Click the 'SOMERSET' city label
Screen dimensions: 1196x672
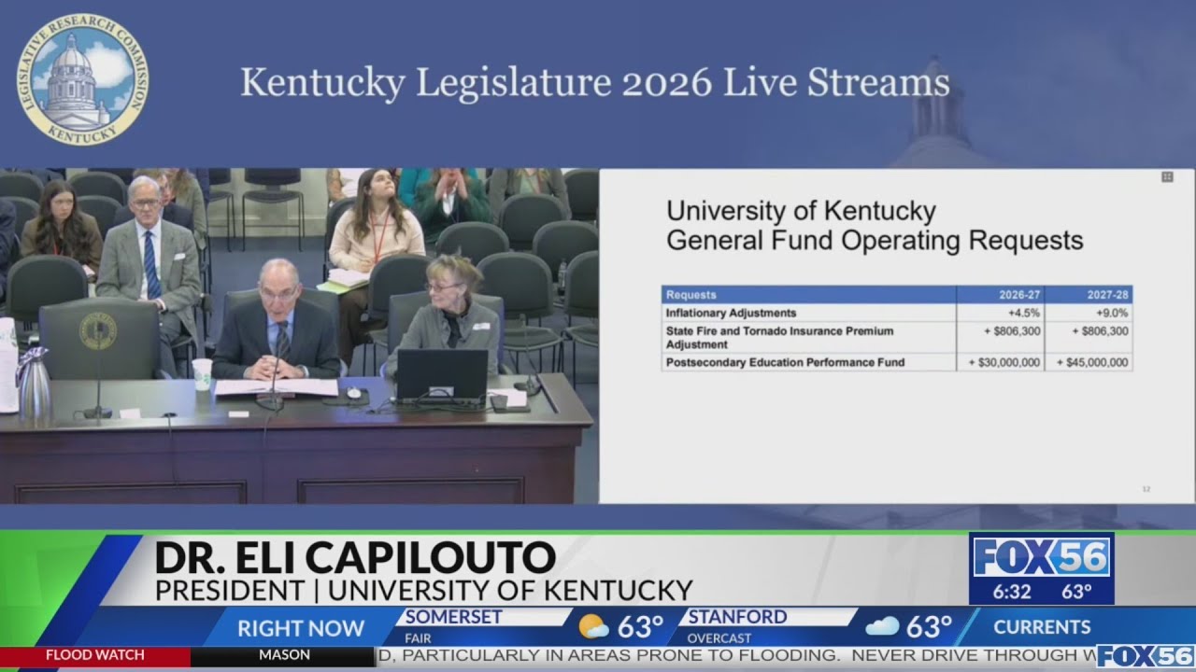pyautogui.click(x=454, y=617)
